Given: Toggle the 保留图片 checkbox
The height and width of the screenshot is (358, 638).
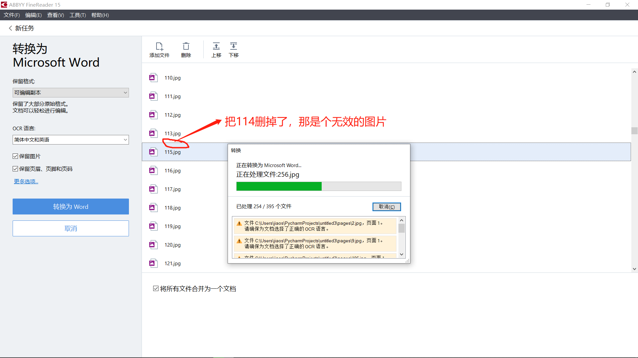Looking at the screenshot, I should 15,156.
